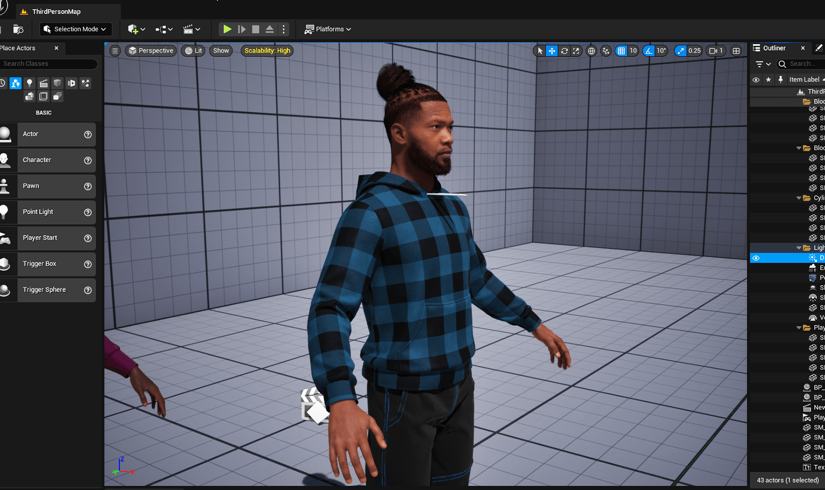
Task: Choose the Rotate gizmo tool
Action: coord(564,51)
